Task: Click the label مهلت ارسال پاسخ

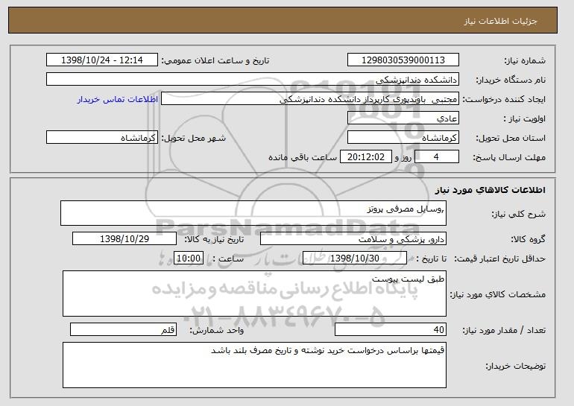Action: 509,157
